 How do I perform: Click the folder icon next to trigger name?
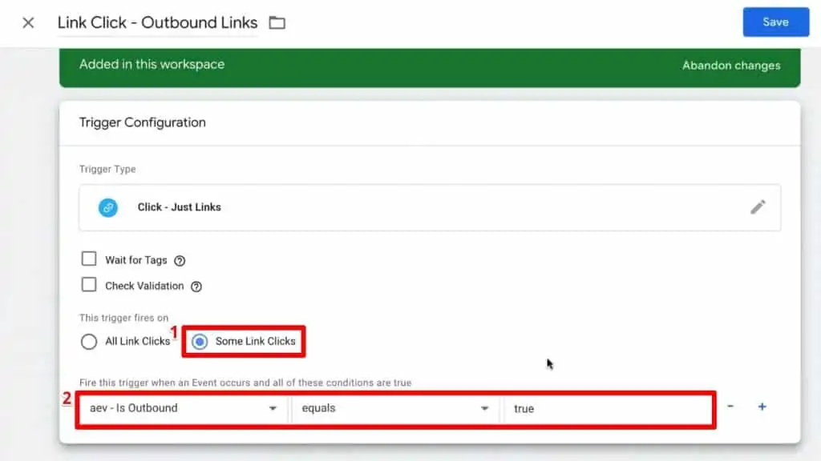(277, 22)
